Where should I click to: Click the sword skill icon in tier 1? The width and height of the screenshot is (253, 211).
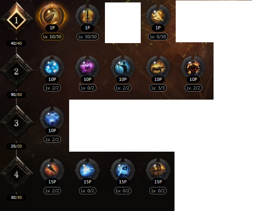[x=87, y=16]
